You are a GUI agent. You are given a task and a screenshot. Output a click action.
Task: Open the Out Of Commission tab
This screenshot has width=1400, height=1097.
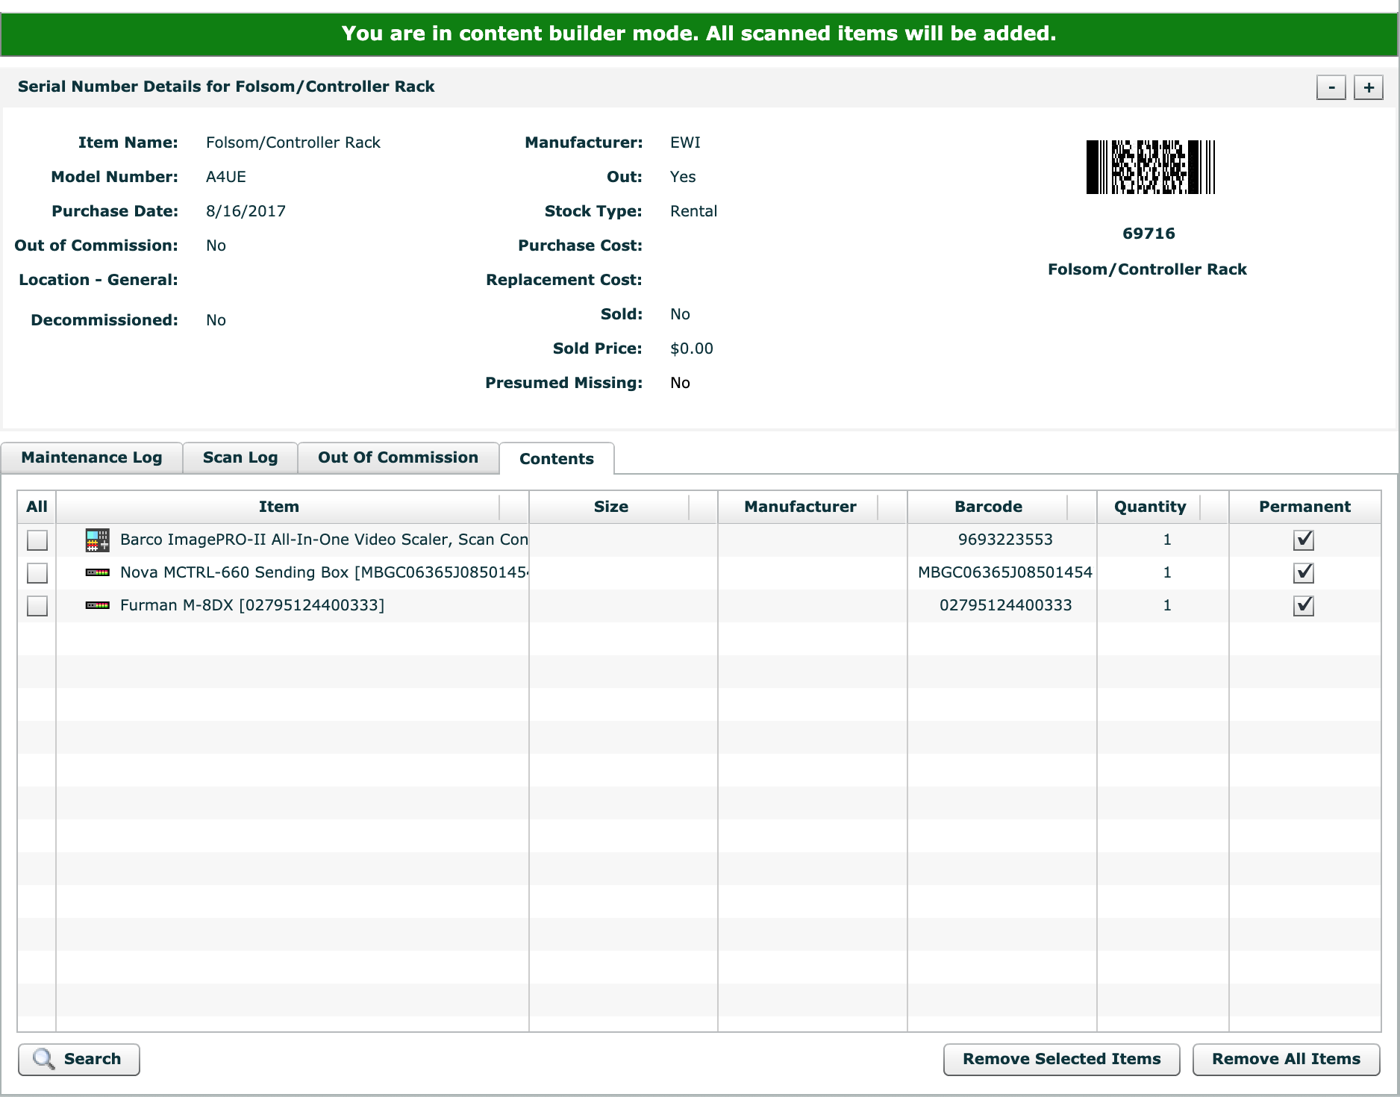(x=398, y=457)
